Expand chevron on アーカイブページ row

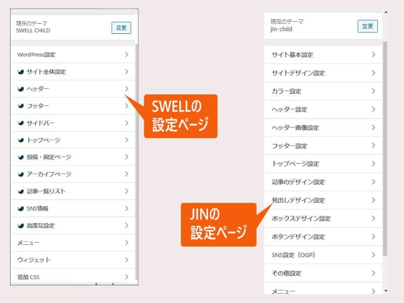click(x=127, y=174)
